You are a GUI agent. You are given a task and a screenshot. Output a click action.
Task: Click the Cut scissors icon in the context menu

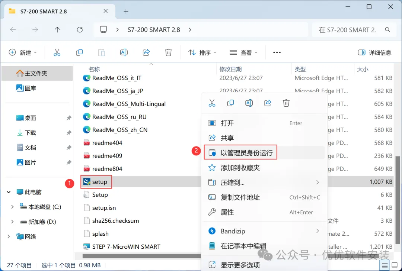(212, 103)
